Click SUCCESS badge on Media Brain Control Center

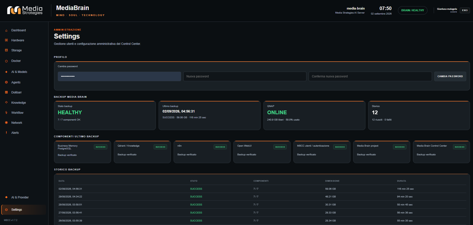459,147
